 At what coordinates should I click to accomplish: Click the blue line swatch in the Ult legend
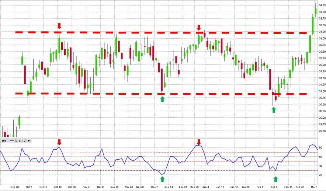pyautogui.click(x=11, y=141)
